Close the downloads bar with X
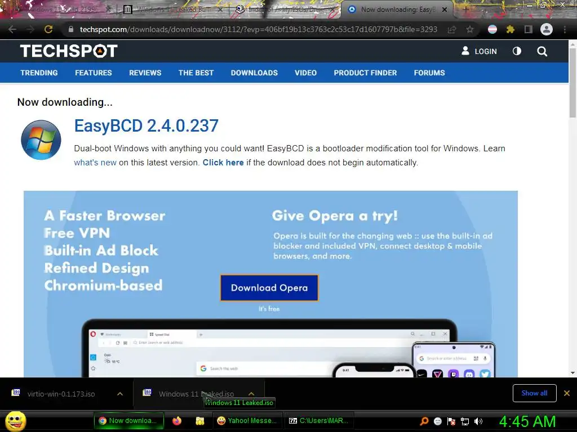This screenshot has height=432, width=577. coord(567,393)
